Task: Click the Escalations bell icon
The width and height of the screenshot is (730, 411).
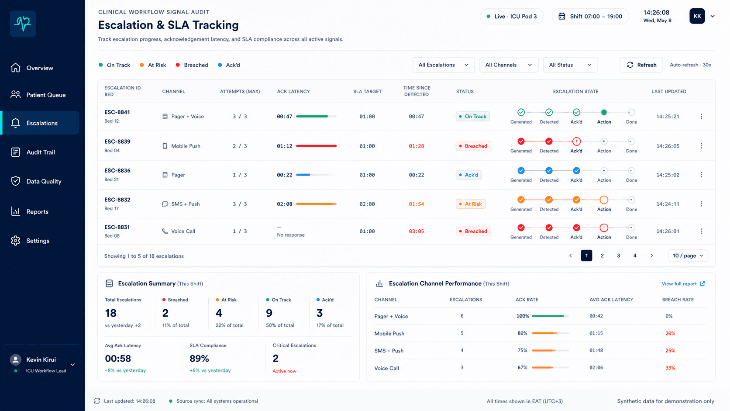Action: (16, 123)
